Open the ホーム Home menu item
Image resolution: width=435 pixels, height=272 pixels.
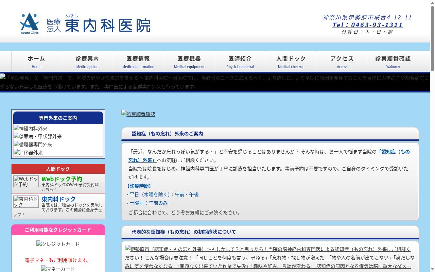click(x=37, y=62)
